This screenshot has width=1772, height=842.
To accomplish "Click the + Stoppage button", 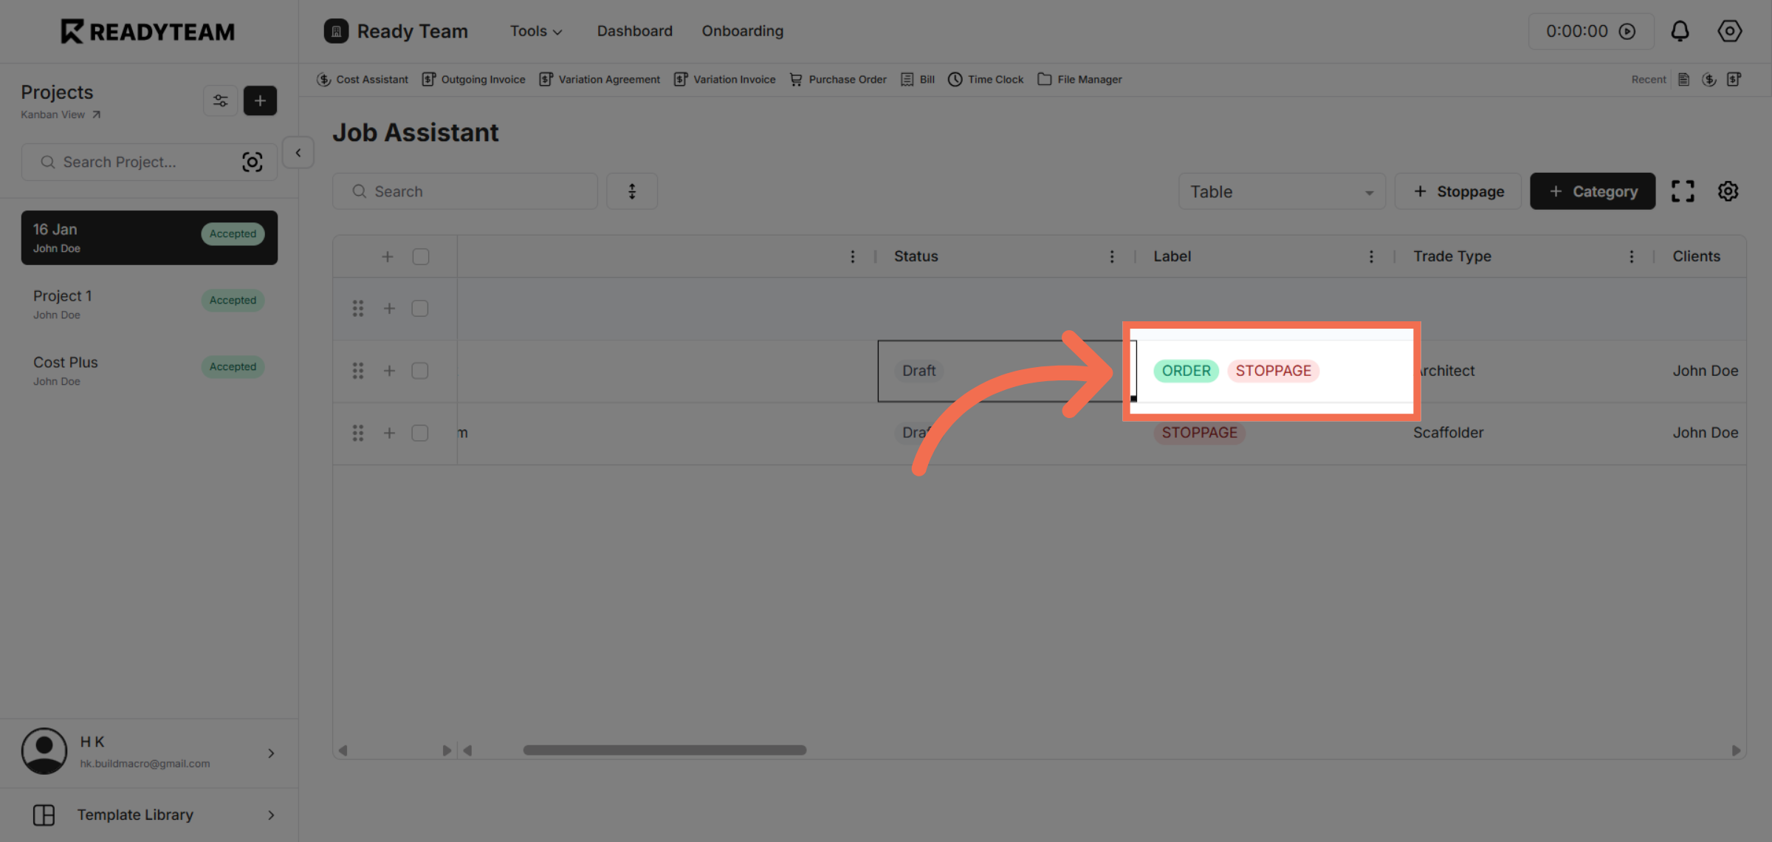I will coord(1458,191).
